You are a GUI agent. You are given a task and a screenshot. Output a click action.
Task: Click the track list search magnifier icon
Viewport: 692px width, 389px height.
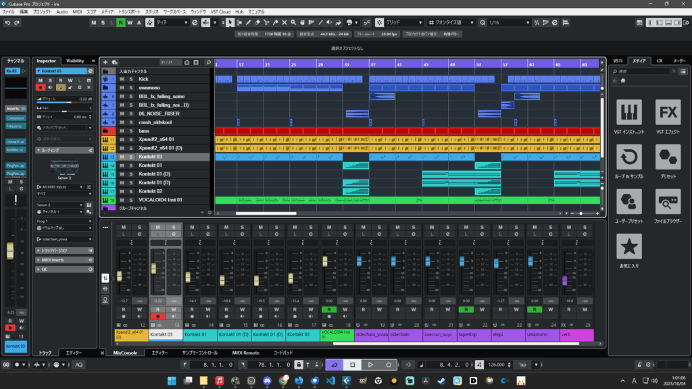click(x=209, y=62)
